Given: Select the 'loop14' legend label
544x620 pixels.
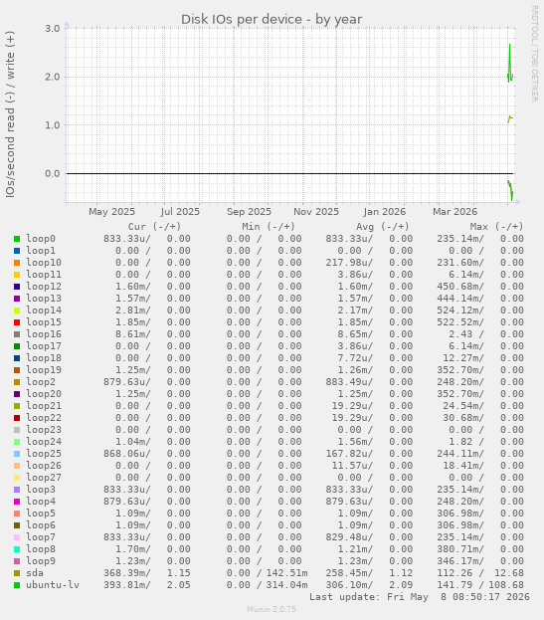Looking at the screenshot, I should pos(44,310).
